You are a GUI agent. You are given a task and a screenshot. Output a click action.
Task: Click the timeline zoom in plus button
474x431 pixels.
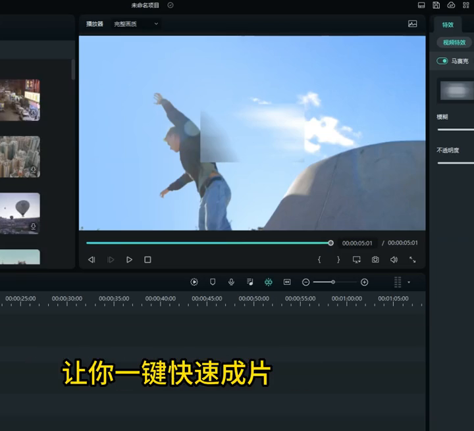[364, 282]
